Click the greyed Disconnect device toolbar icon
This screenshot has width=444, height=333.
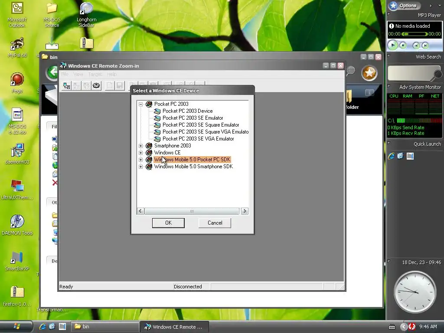pos(76,86)
